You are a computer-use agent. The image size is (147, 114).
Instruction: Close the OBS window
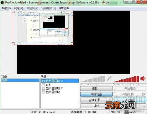[142, 2]
